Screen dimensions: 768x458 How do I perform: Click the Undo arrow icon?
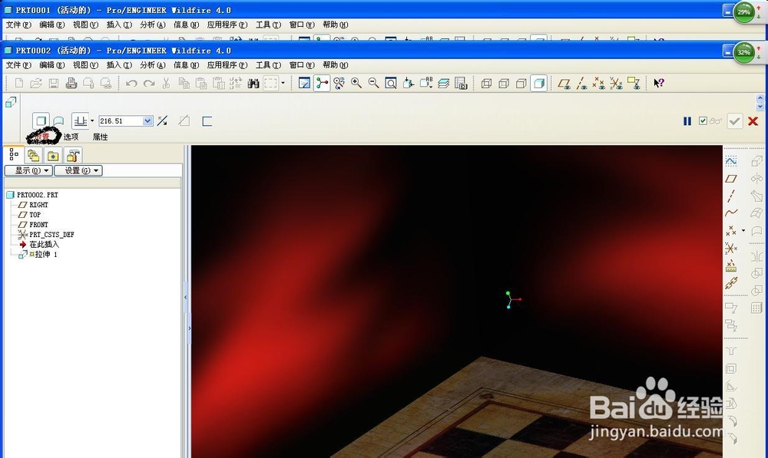click(131, 83)
